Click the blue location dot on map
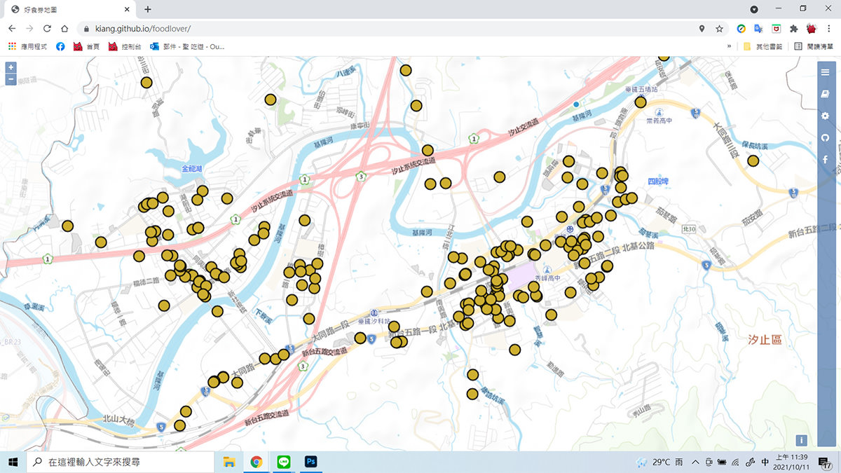This screenshot has height=473, width=841. [576, 104]
